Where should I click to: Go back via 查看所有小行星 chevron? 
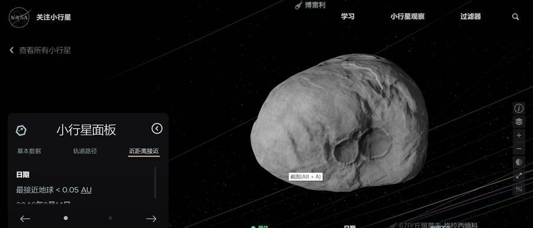[x=12, y=50]
